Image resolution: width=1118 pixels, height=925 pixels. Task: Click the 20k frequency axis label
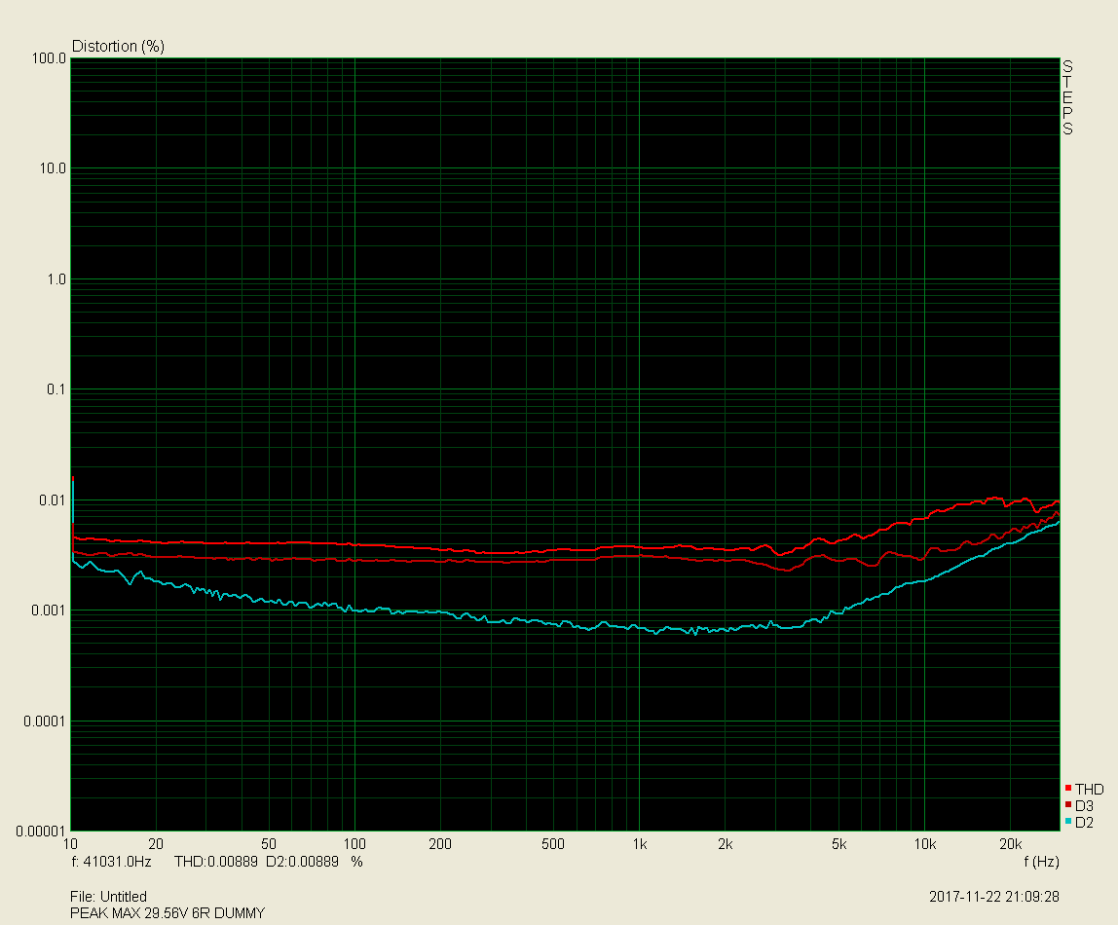1010,844
